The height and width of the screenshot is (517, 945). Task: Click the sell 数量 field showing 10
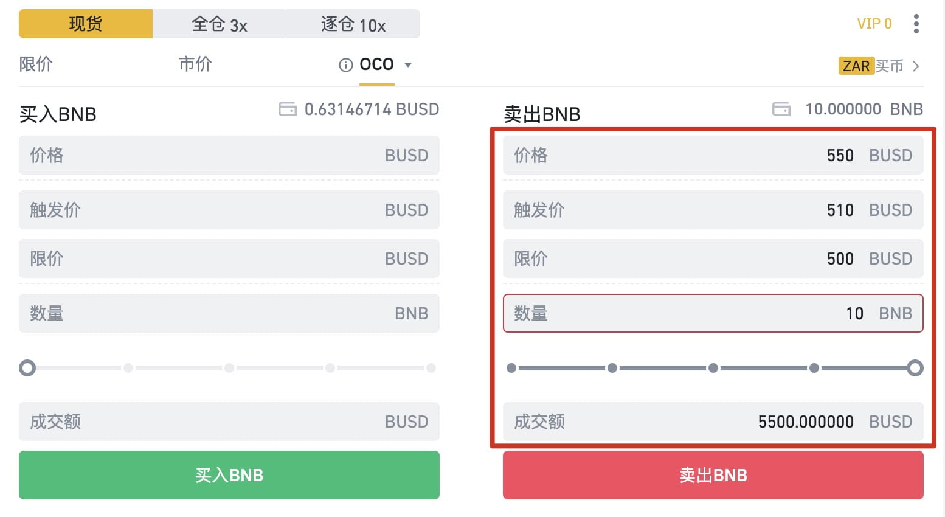(x=713, y=313)
